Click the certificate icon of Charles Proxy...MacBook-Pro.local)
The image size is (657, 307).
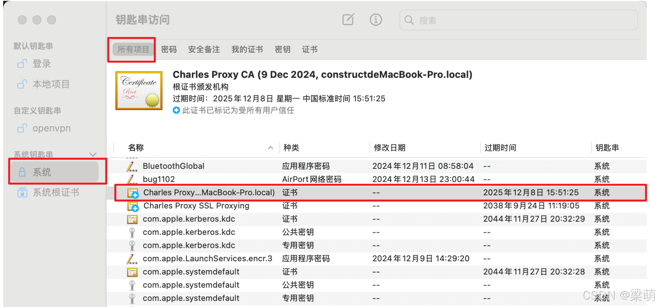(x=133, y=193)
